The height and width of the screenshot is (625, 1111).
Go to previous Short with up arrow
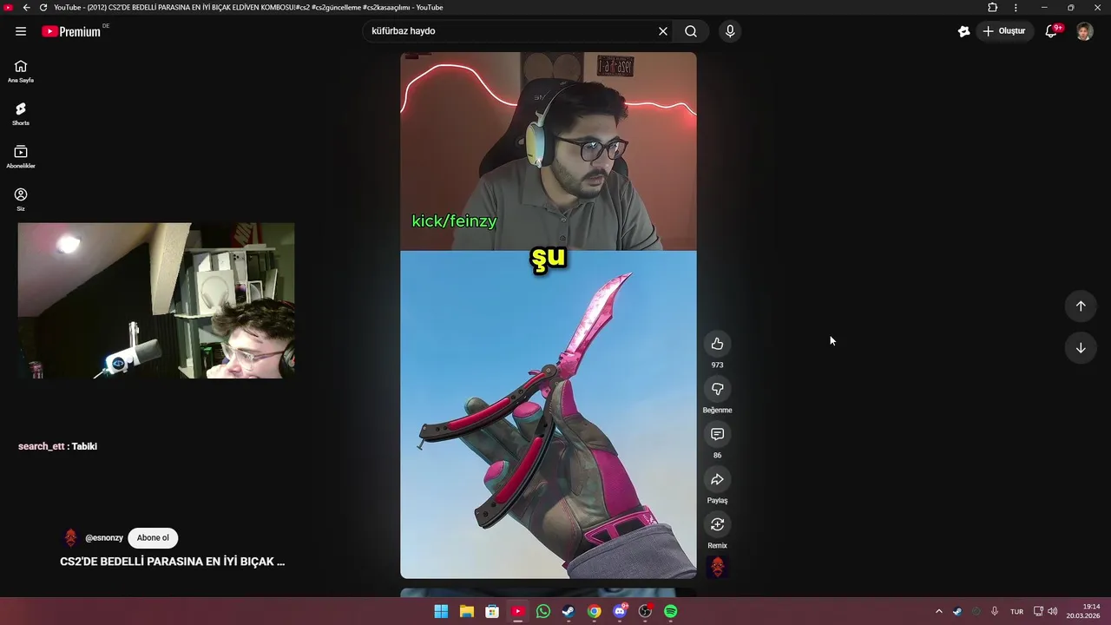pyautogui.click(x=1081, y=306)
